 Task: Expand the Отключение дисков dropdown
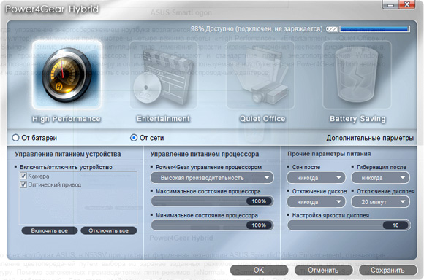tap(316, 202)
